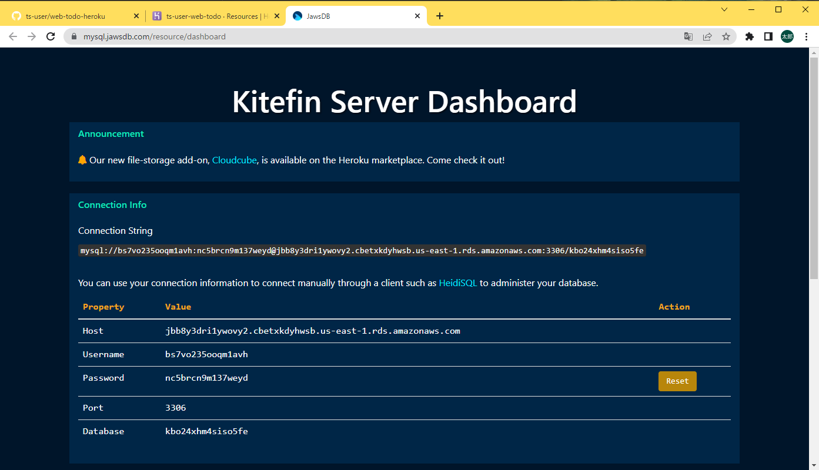This screenshot has width=819, height=470.
Task: Click the address bar URL
Action: click(155, 36)
